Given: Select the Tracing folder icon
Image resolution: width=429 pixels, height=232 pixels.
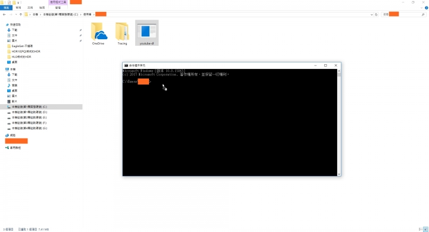Looking at the screenshot, I should tap(122, 33).
